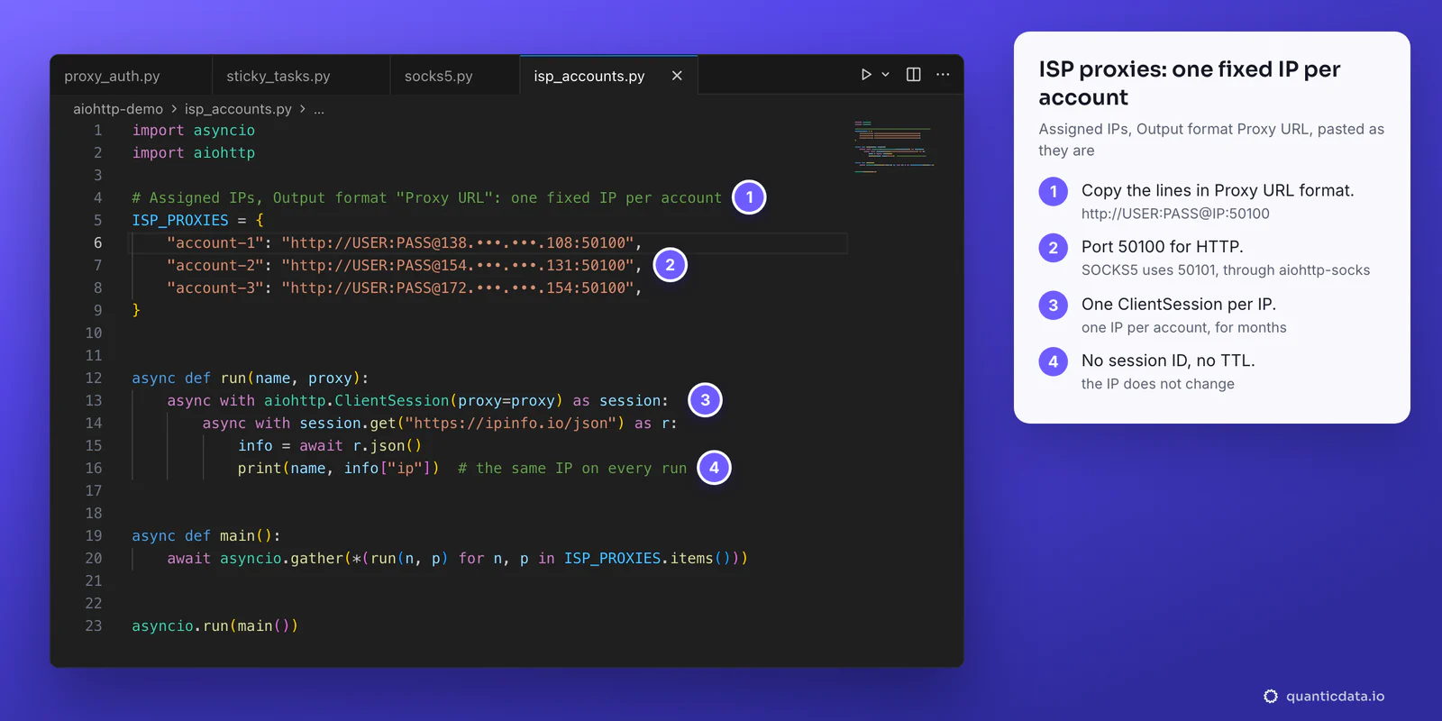Switch to the proxy_auth.py tab
The height and width of the screenshot is (721, 1442).
point(112,77)
